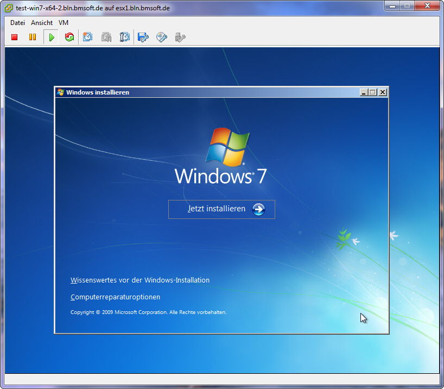Minimize the VM console window
This screenshot has height=389, width=444.
392,5
